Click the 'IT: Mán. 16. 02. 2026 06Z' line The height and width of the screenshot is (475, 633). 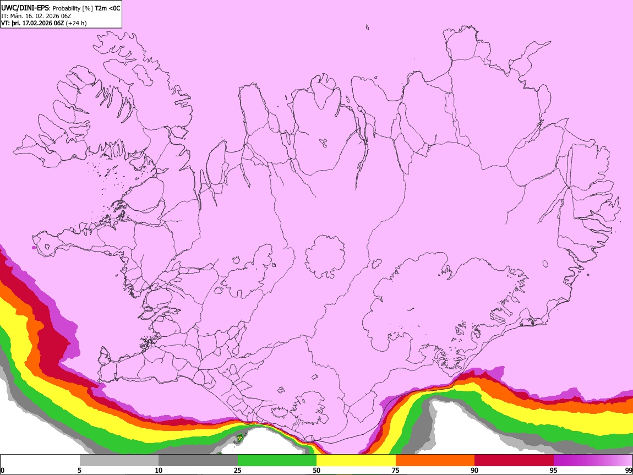tap(36, 16)
